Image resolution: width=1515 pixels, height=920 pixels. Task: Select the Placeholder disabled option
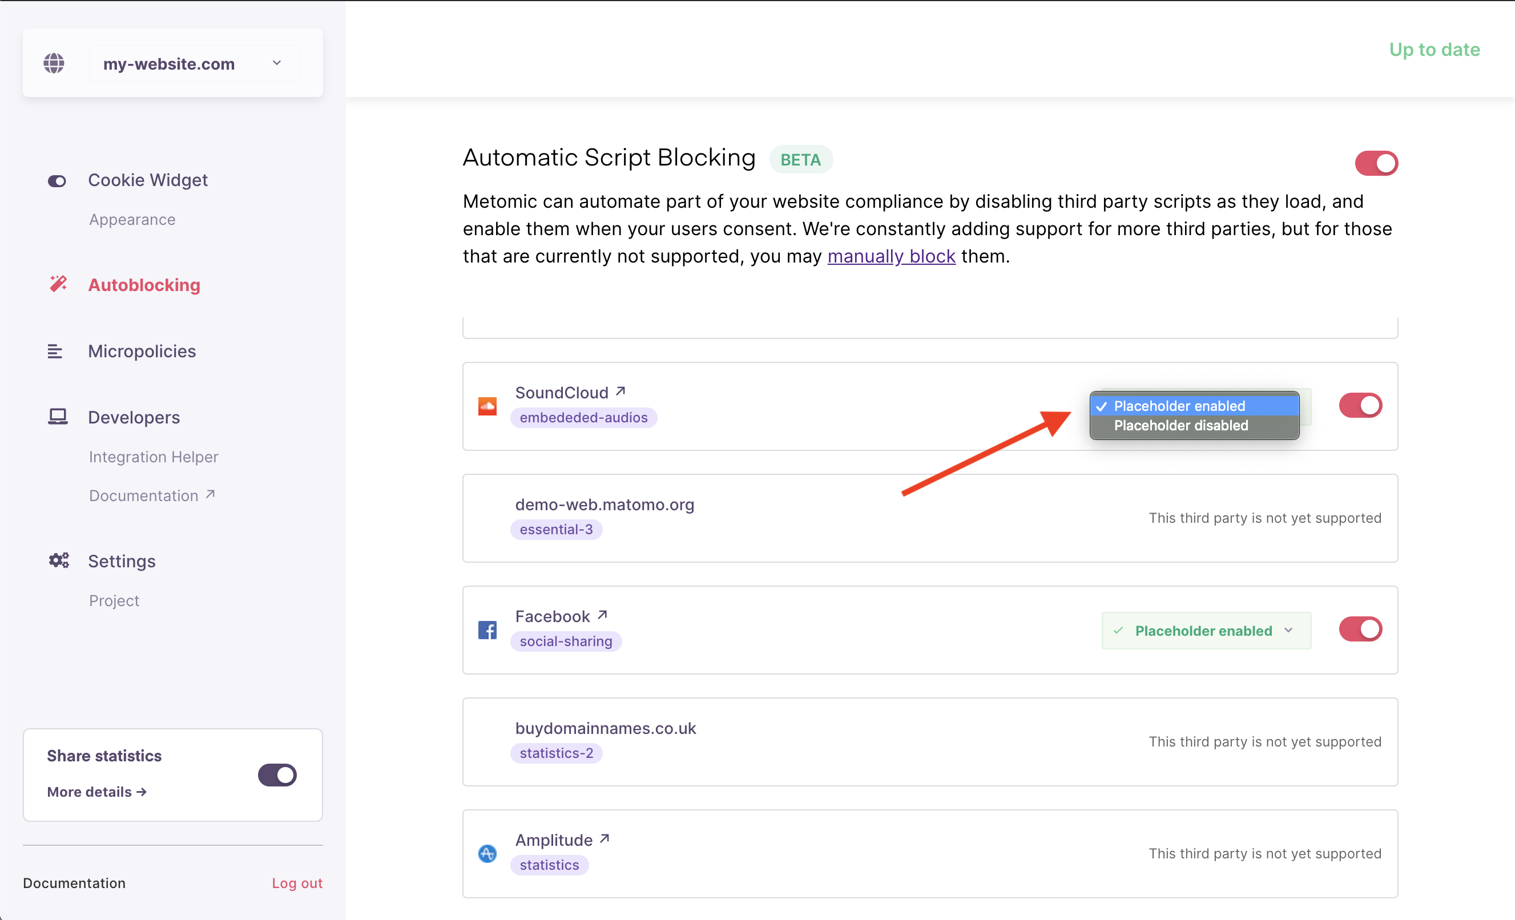[x=1180, y=425]
